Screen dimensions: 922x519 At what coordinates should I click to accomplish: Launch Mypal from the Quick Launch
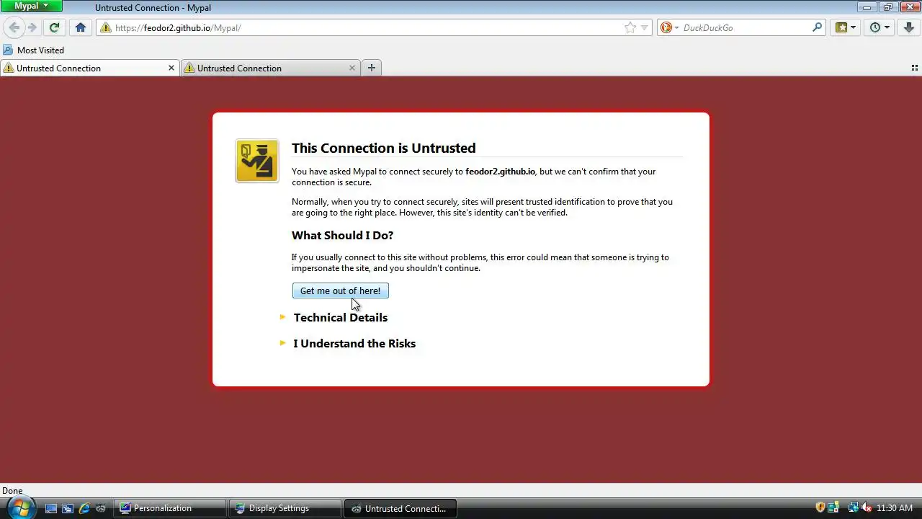101,508
